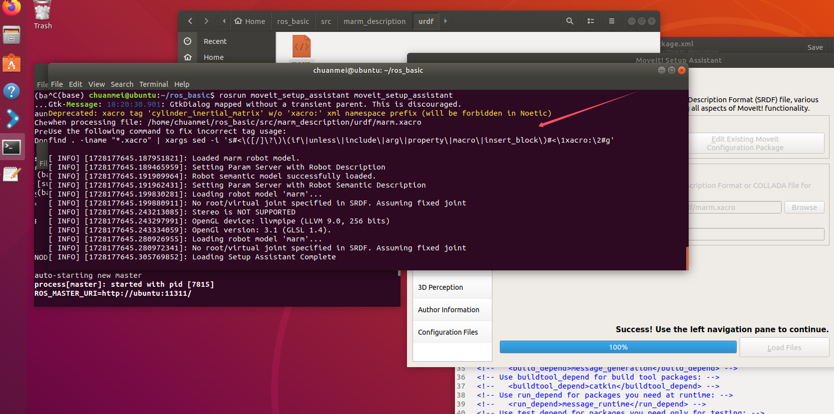Click the 100% progress bar
Screen dimensions: 834x414
618,347
